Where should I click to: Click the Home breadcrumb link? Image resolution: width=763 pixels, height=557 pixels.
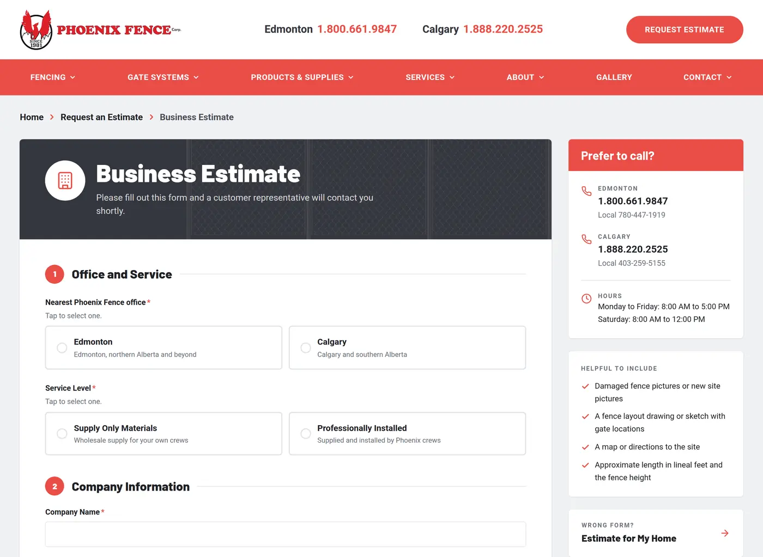coord(32,117)
